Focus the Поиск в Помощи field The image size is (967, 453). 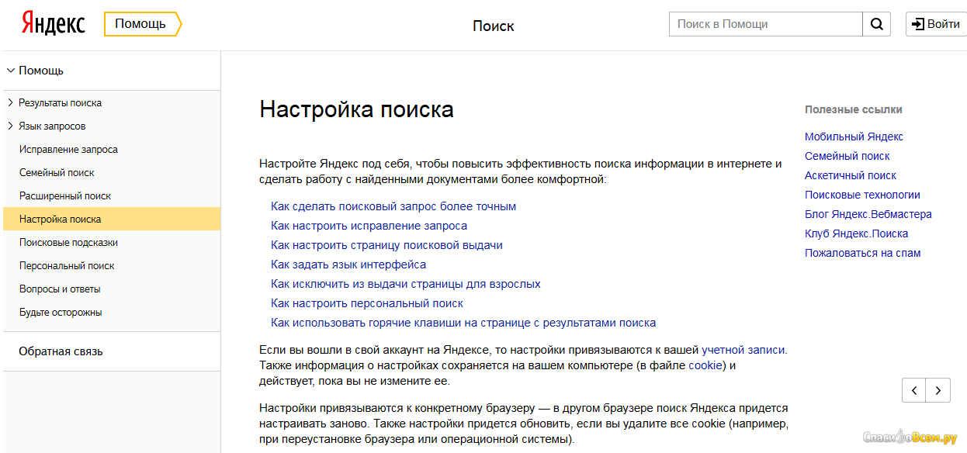[766, 24]
